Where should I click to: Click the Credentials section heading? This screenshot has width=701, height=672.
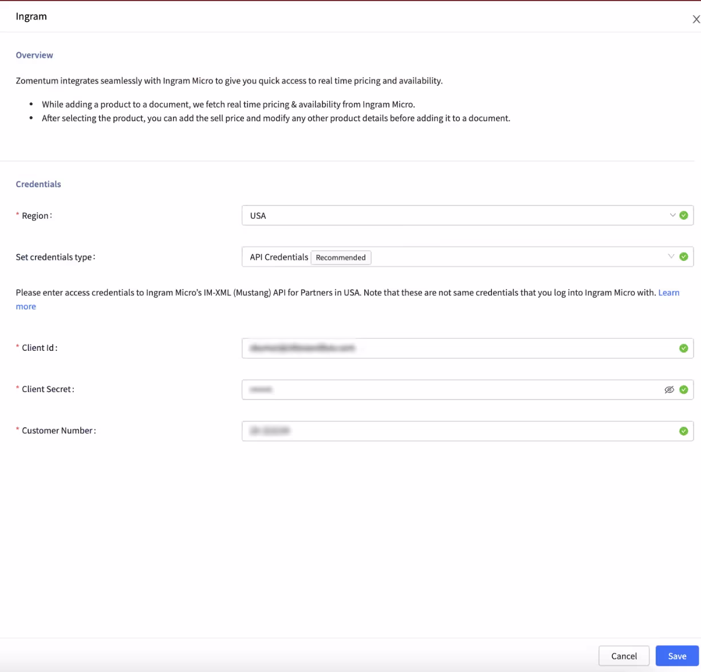tap(38, 184)
